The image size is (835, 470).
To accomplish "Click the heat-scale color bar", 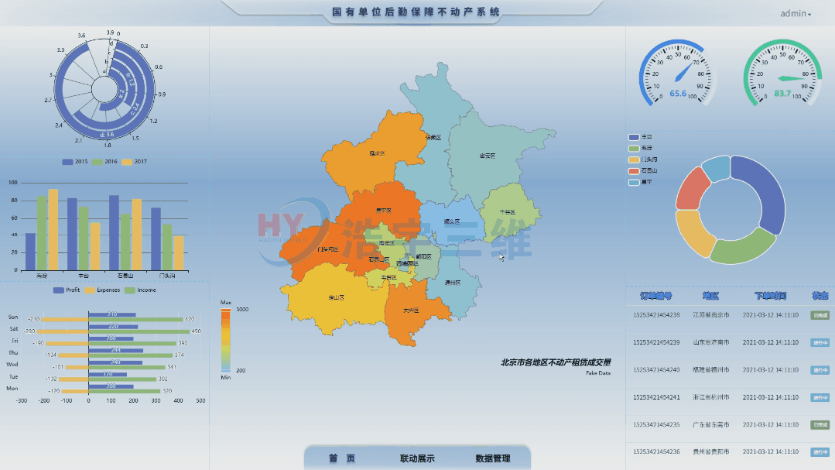I will (x=226, y=341).
